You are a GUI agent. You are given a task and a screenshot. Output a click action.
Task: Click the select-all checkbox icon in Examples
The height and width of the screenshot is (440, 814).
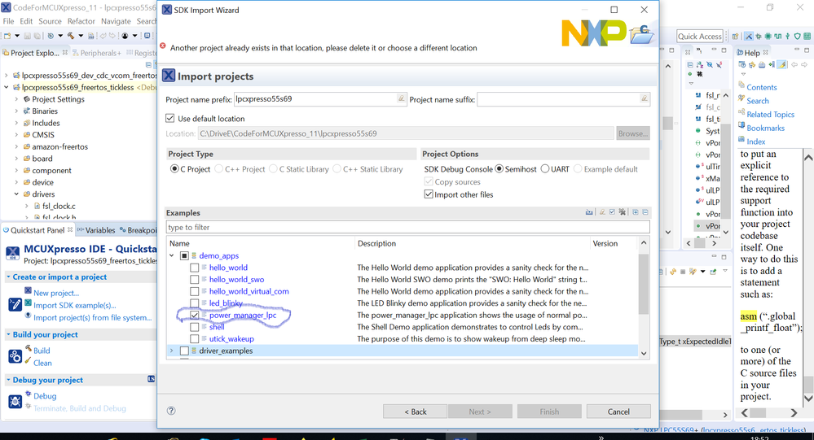(x=612, y=212)
